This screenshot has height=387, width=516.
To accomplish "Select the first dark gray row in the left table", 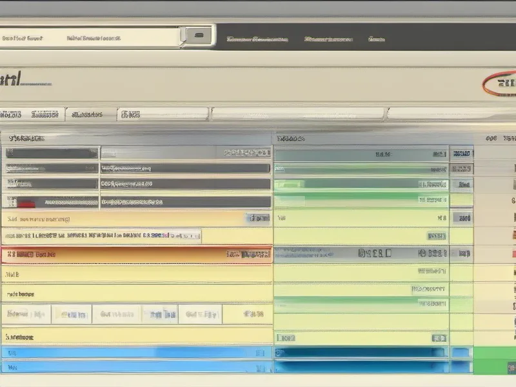I will click(x=52, y=154).
